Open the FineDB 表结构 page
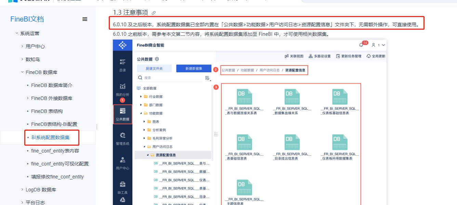Screen dimensions: 457x205 47,111
